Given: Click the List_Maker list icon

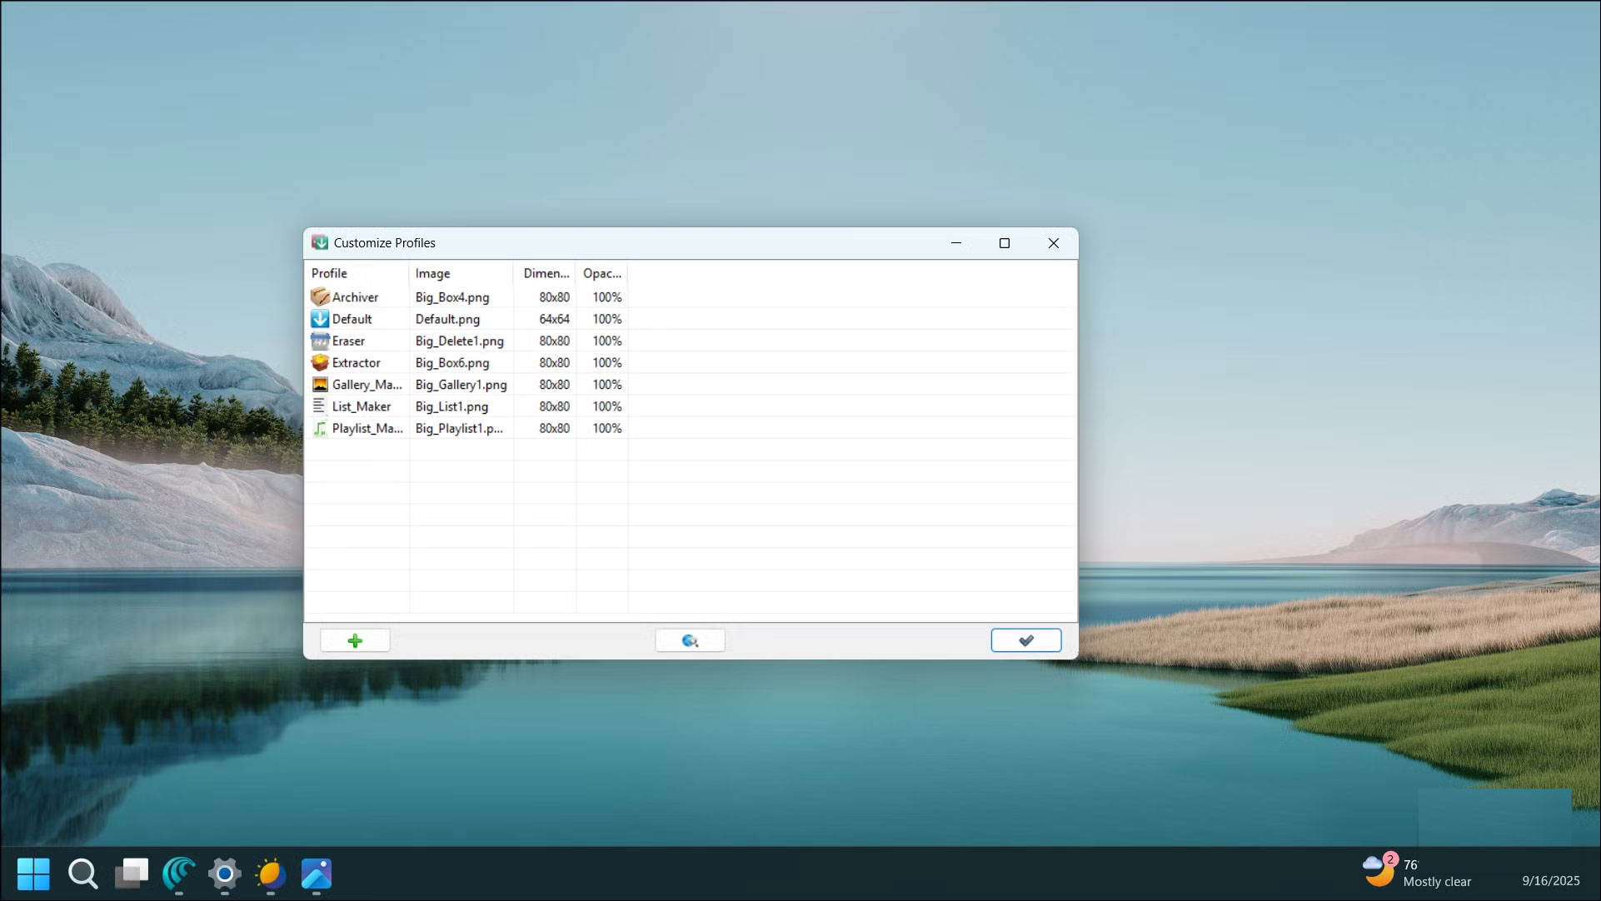Looking at the screenshot, I should click(321, 406).
